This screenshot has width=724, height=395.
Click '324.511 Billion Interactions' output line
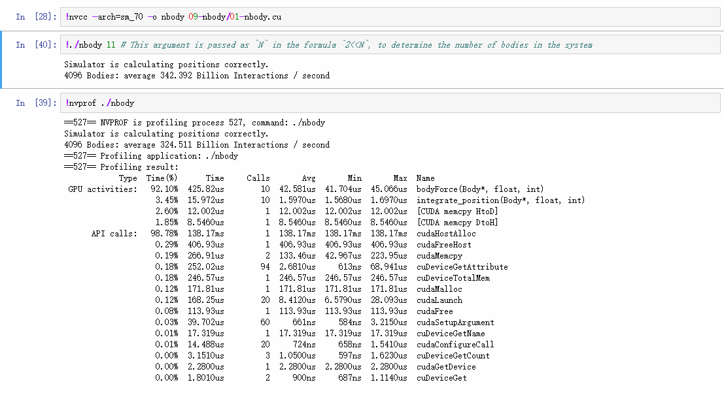pos(197,145)
